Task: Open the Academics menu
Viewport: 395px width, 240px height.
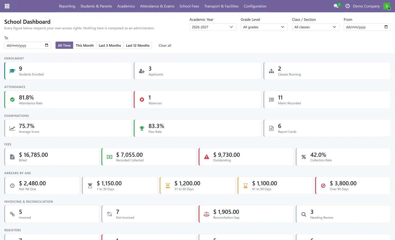Action: [126, 6]
